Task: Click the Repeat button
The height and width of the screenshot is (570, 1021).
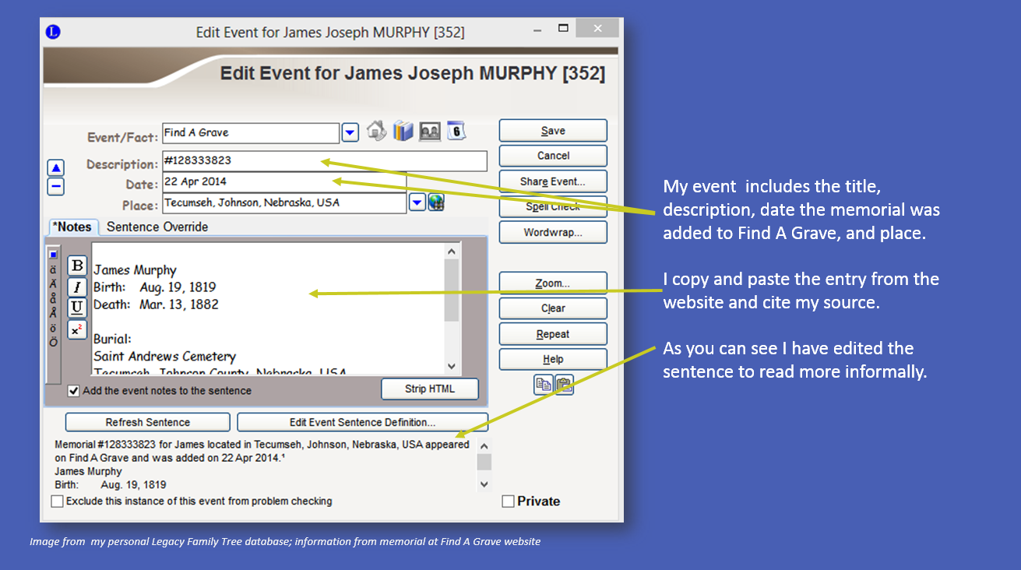Action: tap(553, 334)
